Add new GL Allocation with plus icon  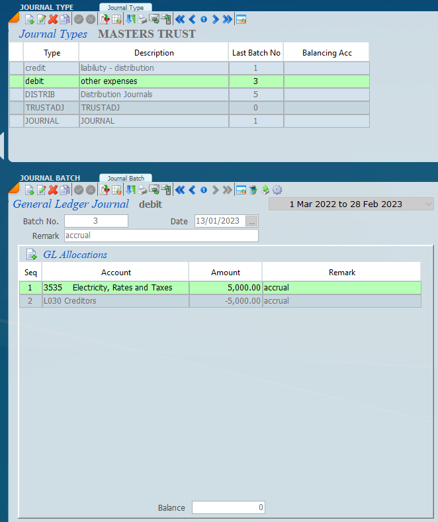click(x=31, y=255)
